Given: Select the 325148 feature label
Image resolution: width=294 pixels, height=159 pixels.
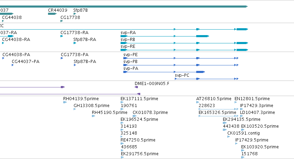Looking at the screenshot, I should coord(129,134).
